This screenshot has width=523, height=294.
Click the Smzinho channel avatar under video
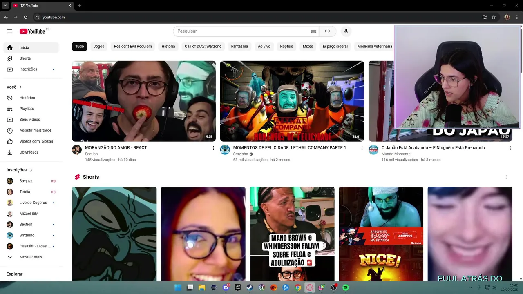[225, 150]
